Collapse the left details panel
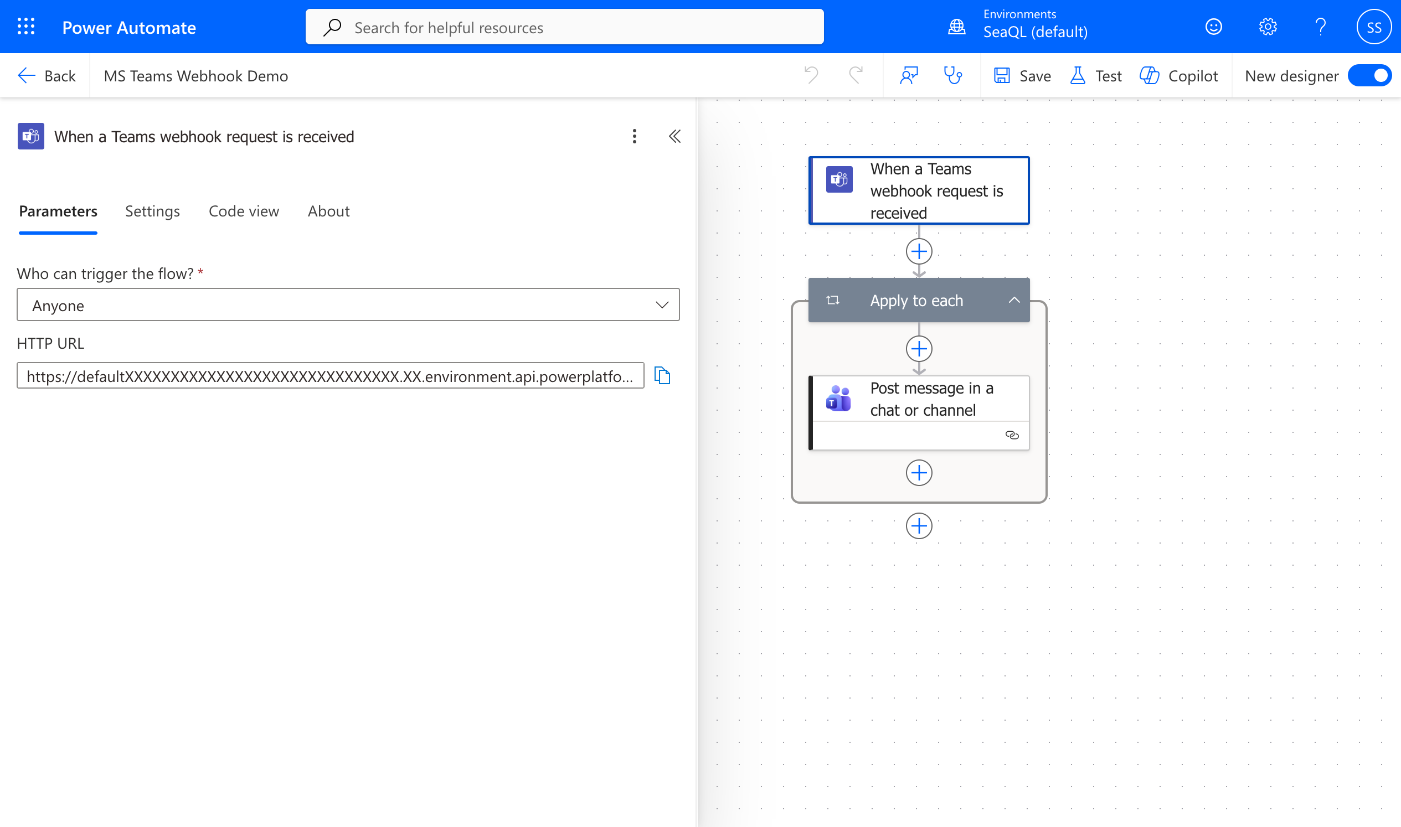This screenshot has height=827, width=1401. (x=674, y=137)
